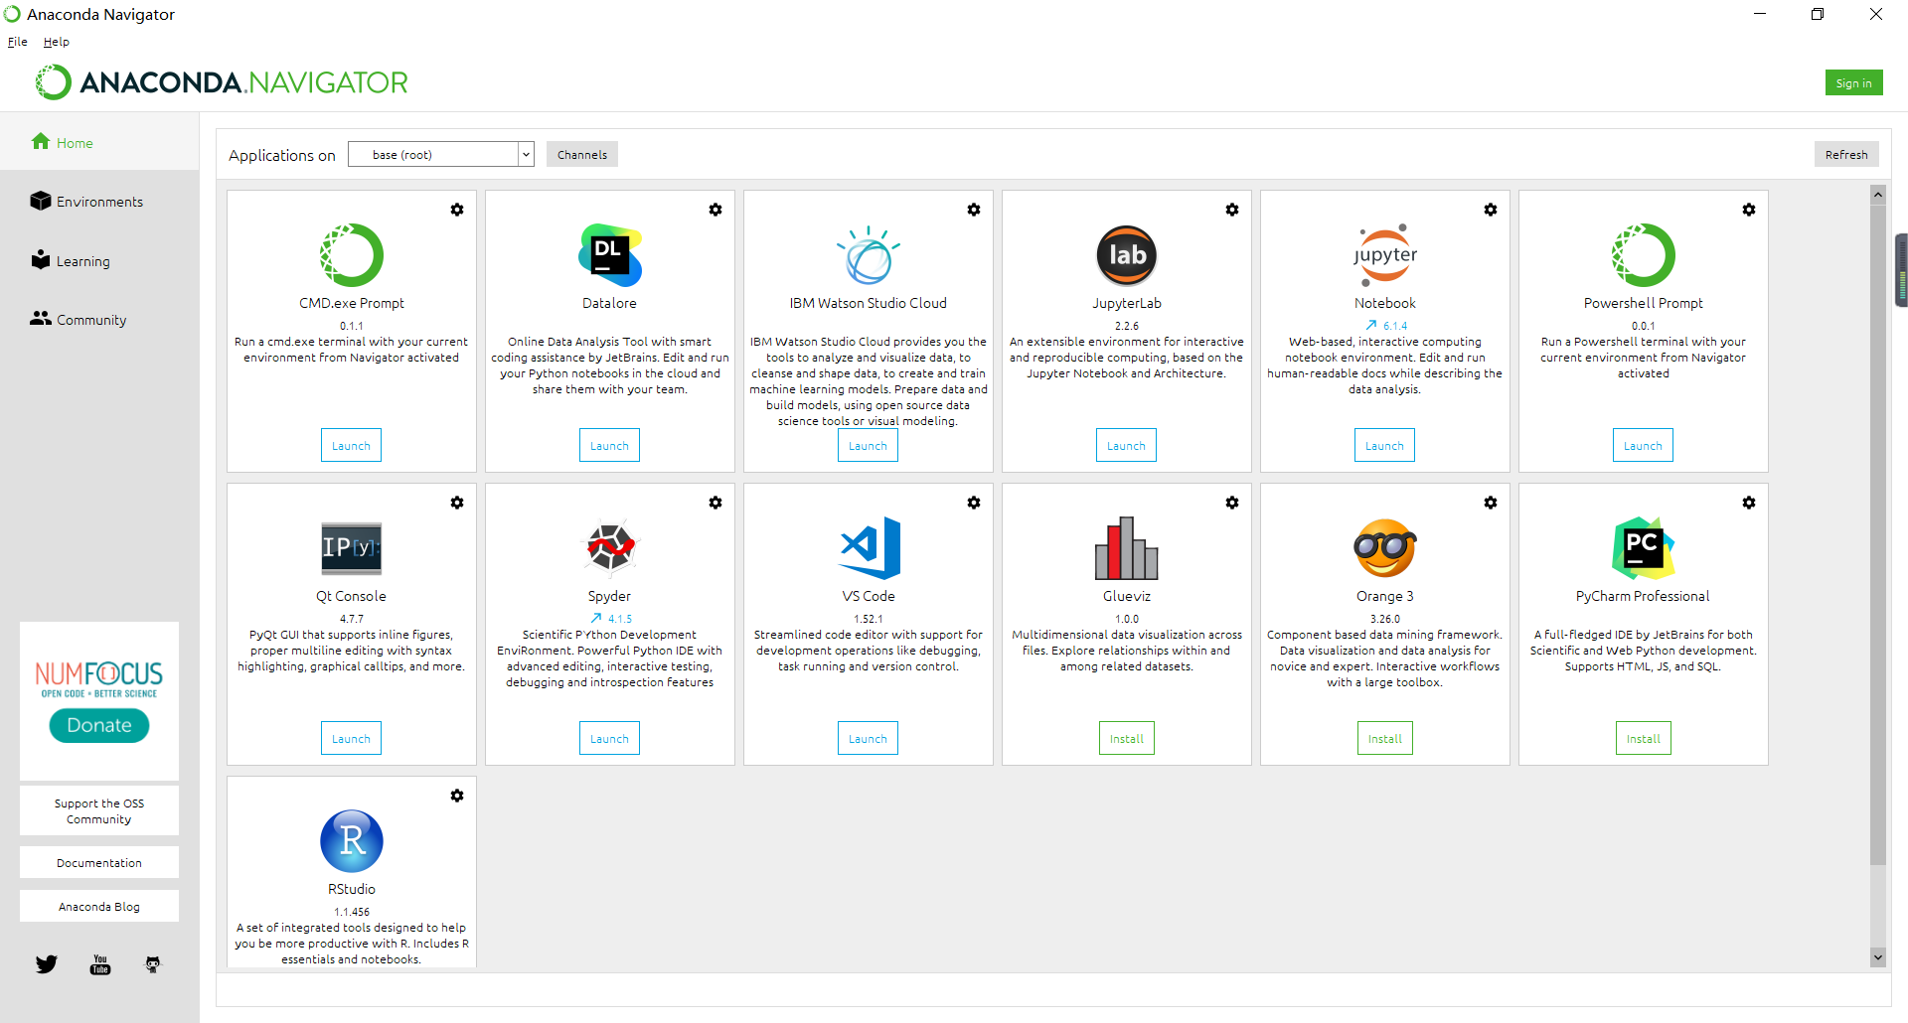Open Anaconda YouTube link icon
Image resolution: width=1908 pixels, height=1023 pixels.
coord(100,964)
